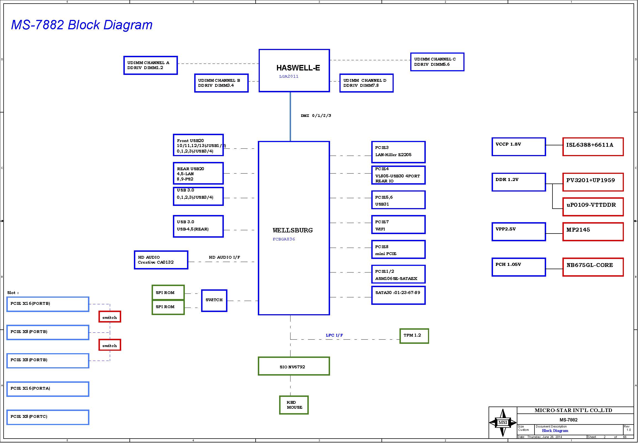Viewport: 641px width, 443px height.
Task: Select the HD AUDIO Creative CA0132 block
Action: [x=161, y=260]
